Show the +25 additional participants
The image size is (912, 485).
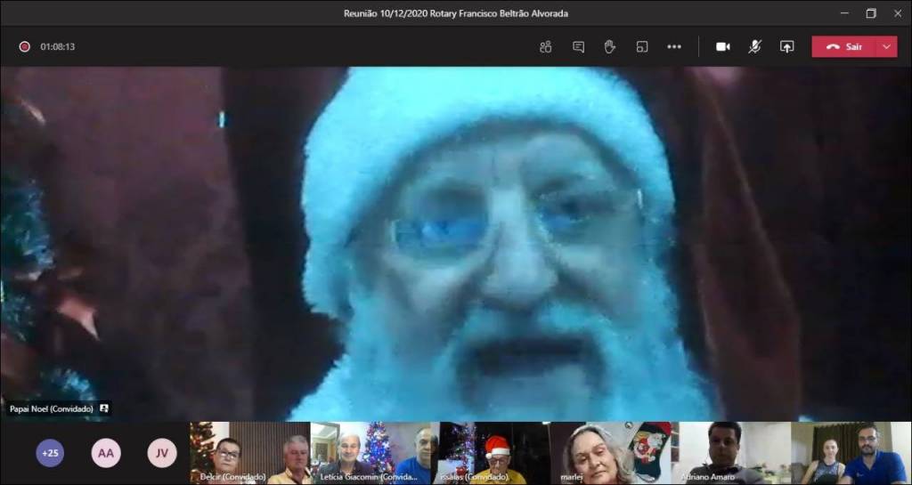click(x=50, y=453)
